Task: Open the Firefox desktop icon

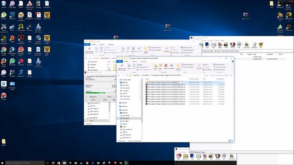Action: coord(4,61)
